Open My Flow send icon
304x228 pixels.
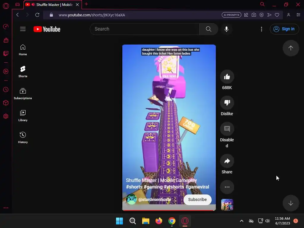click(269, 15)
